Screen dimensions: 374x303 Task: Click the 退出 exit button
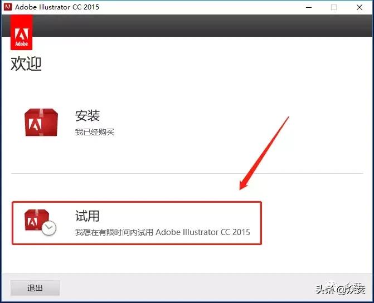coord(35,288)
